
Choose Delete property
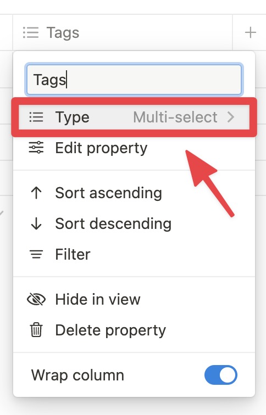134,330
